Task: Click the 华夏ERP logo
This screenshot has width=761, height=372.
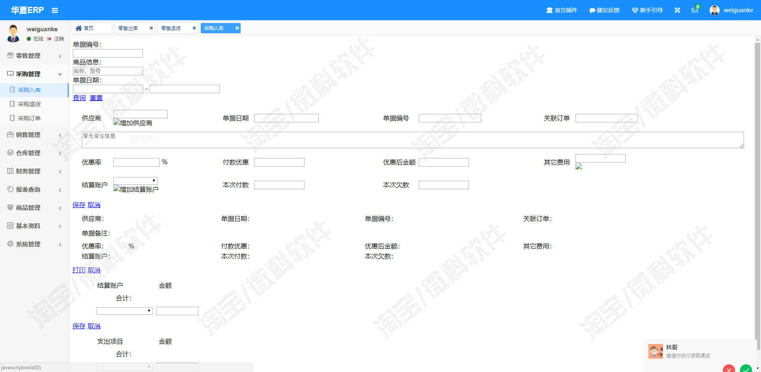Action: tap(28, 10)
